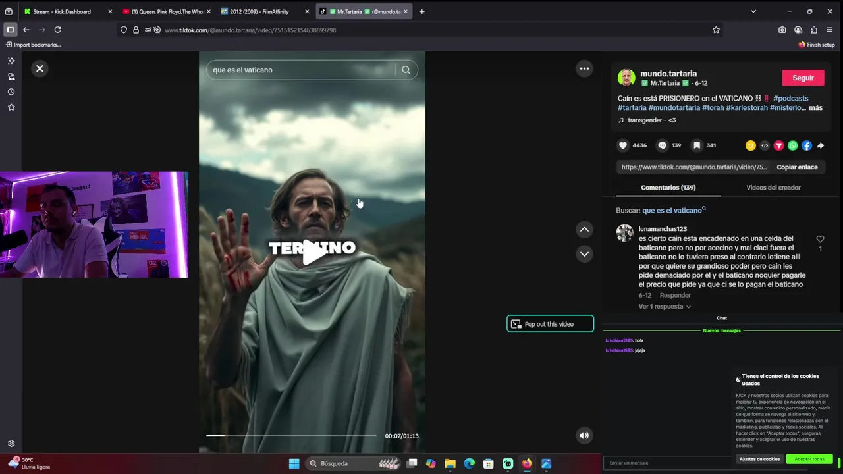Open the #karlestorah hashtag

[747, 108]
